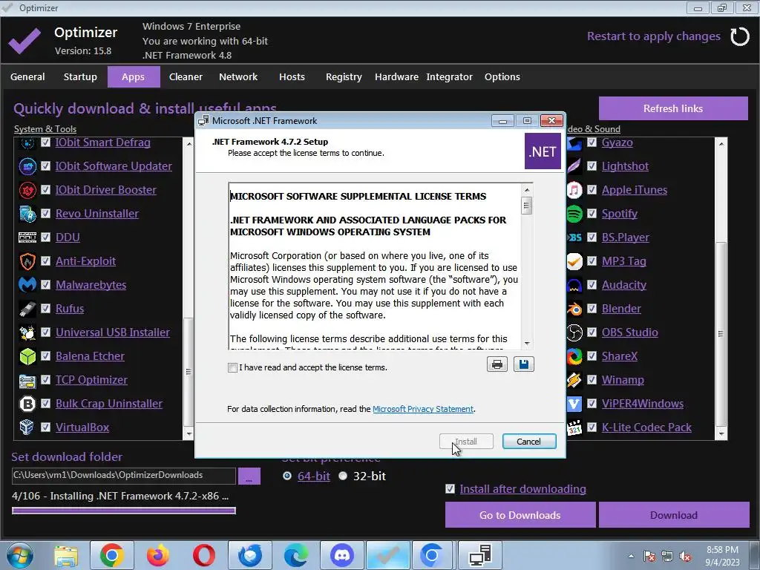Click the OBS Studio app icon
This screenshot has width=760, height=570.
[x=574, y=332]
